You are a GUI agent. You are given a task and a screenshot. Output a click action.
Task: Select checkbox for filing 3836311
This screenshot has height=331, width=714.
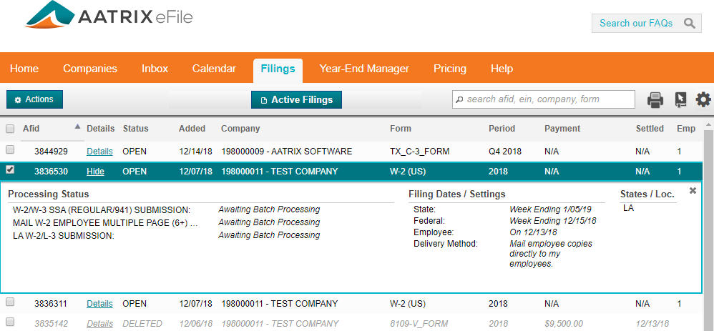pyautogui.click(x=10, y=302)
